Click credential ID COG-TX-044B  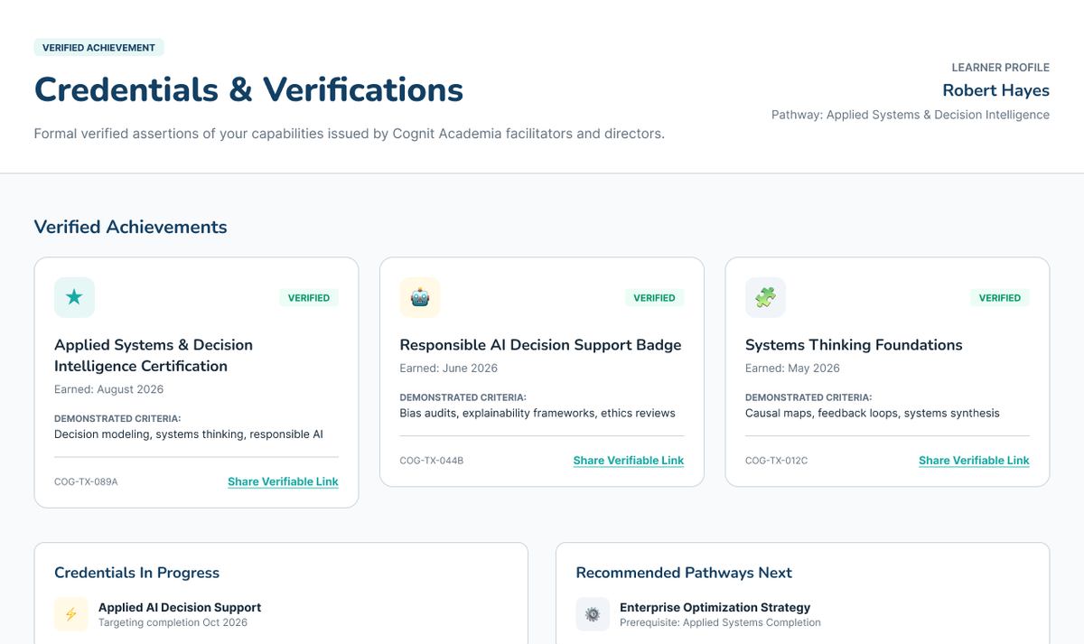pos(432,461)
